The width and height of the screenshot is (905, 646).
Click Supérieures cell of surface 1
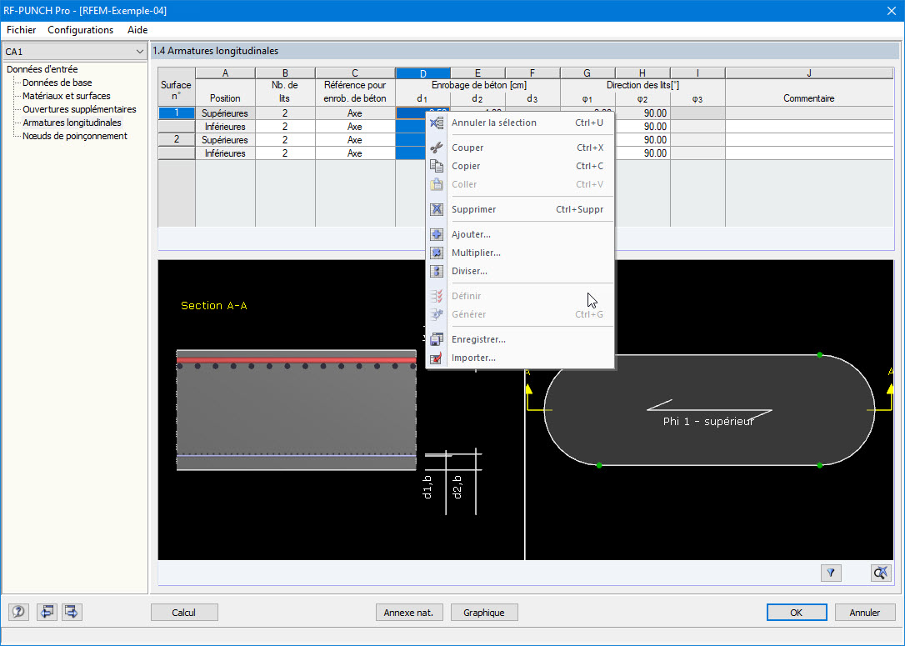tap(225, 113)
